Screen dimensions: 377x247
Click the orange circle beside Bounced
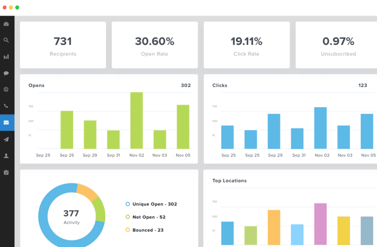tap(128, 230)
